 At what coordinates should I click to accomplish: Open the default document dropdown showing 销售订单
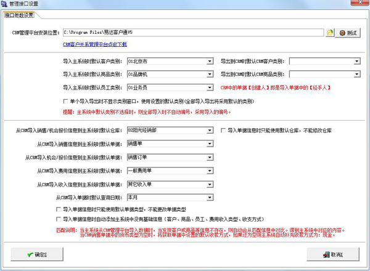click(x=210, y=157)
